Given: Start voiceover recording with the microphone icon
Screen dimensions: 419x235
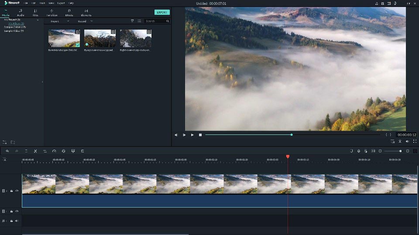Looking at the screenshot, I should point(359,151).
